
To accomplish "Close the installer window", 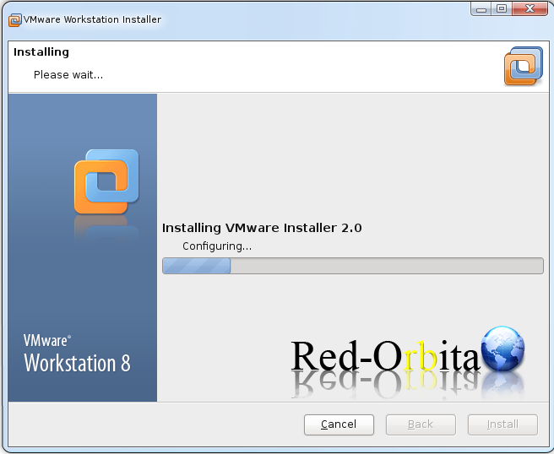I will (x=530, y=8).
